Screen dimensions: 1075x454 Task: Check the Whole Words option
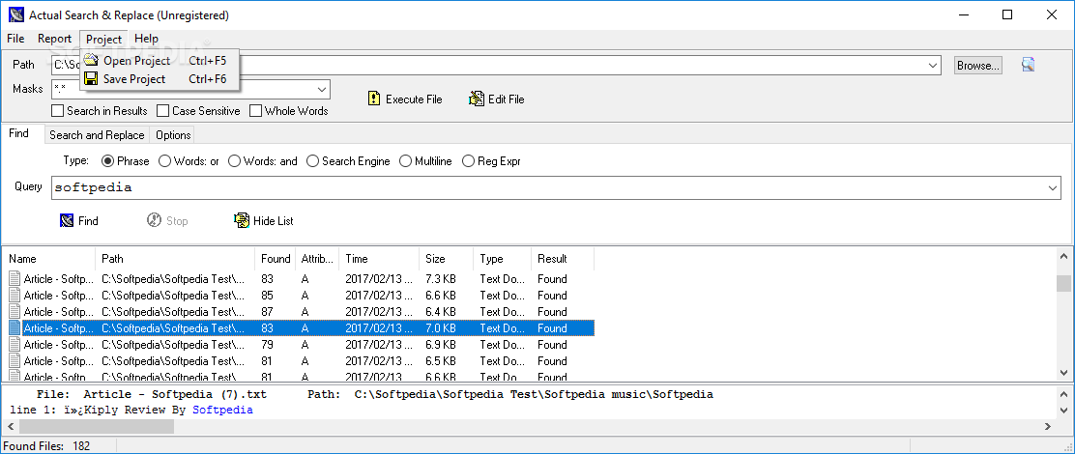256,110
